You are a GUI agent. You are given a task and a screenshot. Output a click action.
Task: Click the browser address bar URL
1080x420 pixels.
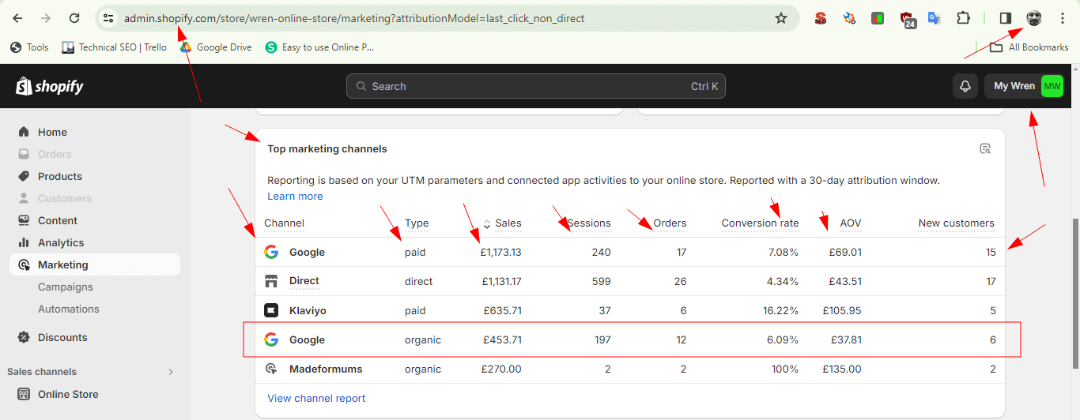tap(354, 18)
